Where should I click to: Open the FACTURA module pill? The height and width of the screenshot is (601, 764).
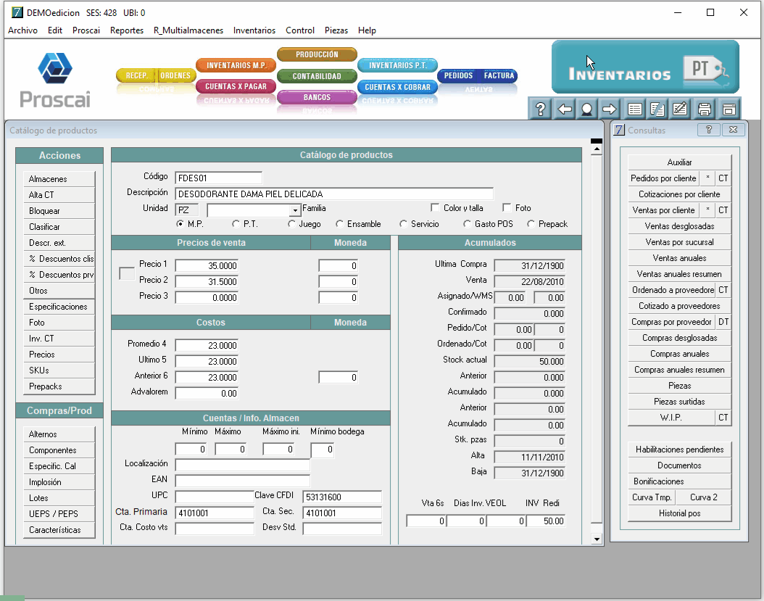(x=499, y=75)
